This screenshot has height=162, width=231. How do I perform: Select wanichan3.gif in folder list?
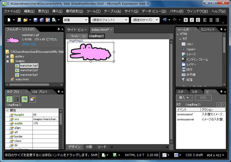click(29, 75)
